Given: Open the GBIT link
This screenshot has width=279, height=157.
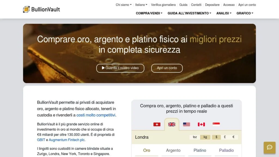Looking at the screenshot, I should click(41, 140).
